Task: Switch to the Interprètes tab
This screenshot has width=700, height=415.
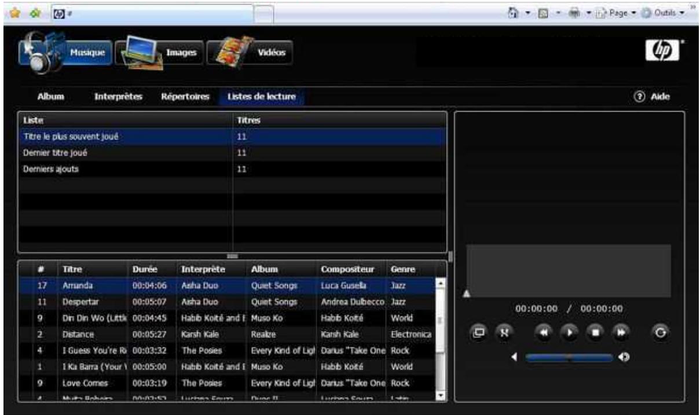Action: 118,97
